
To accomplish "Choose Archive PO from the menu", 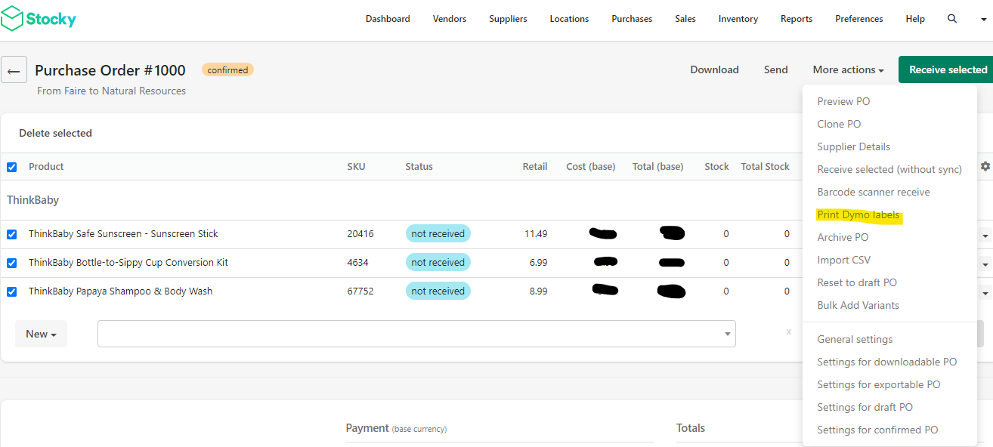I will point(843,237).
